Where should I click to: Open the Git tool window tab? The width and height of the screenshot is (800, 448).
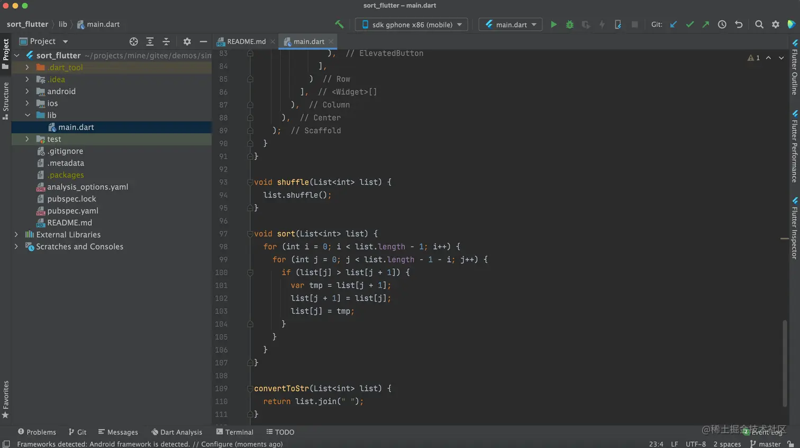[77, 432]
